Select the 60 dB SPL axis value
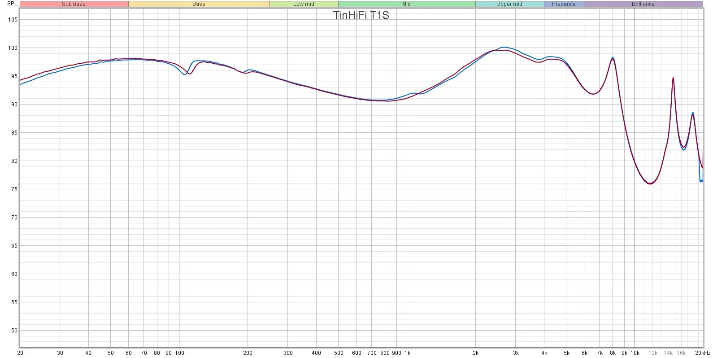This screenshot has height=358, width=713. coord(14,274)
